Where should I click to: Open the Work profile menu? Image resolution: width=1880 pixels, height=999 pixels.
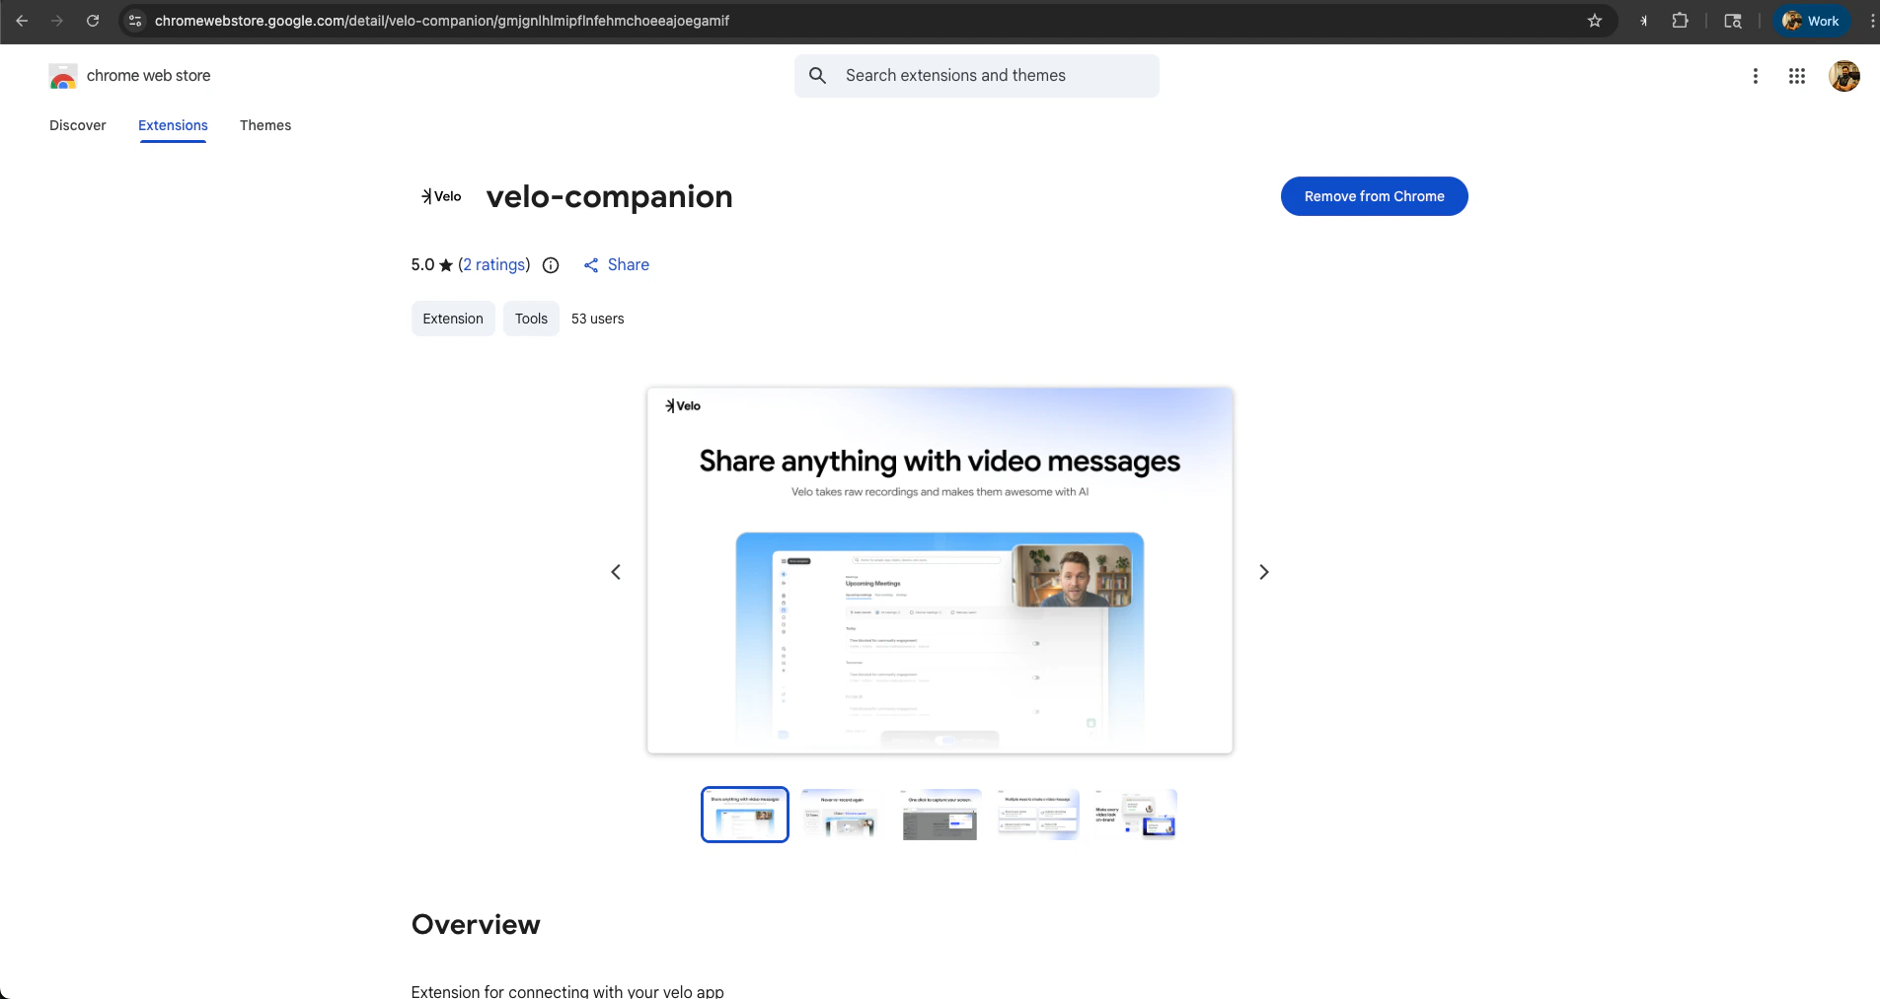click(x=1812, y=21)
